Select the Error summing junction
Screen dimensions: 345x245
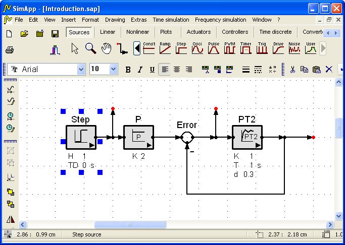(187, 138)
